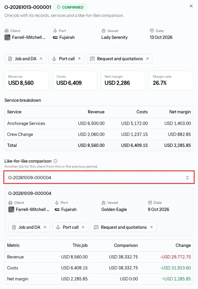Screen dimensions: 198x289
Task: Click client avatar in comparison card
Action: (x=11, y=209)
